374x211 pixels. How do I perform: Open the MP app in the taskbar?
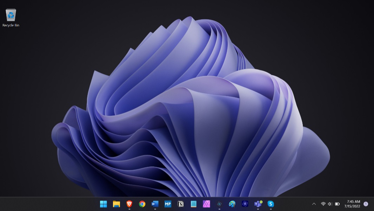point(168,204)
